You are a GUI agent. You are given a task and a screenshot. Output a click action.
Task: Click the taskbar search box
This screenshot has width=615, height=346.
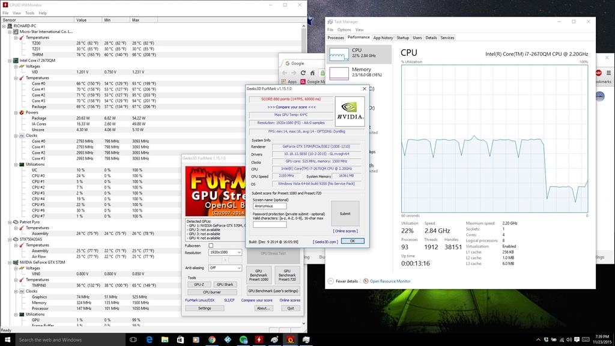pos(71,340)
